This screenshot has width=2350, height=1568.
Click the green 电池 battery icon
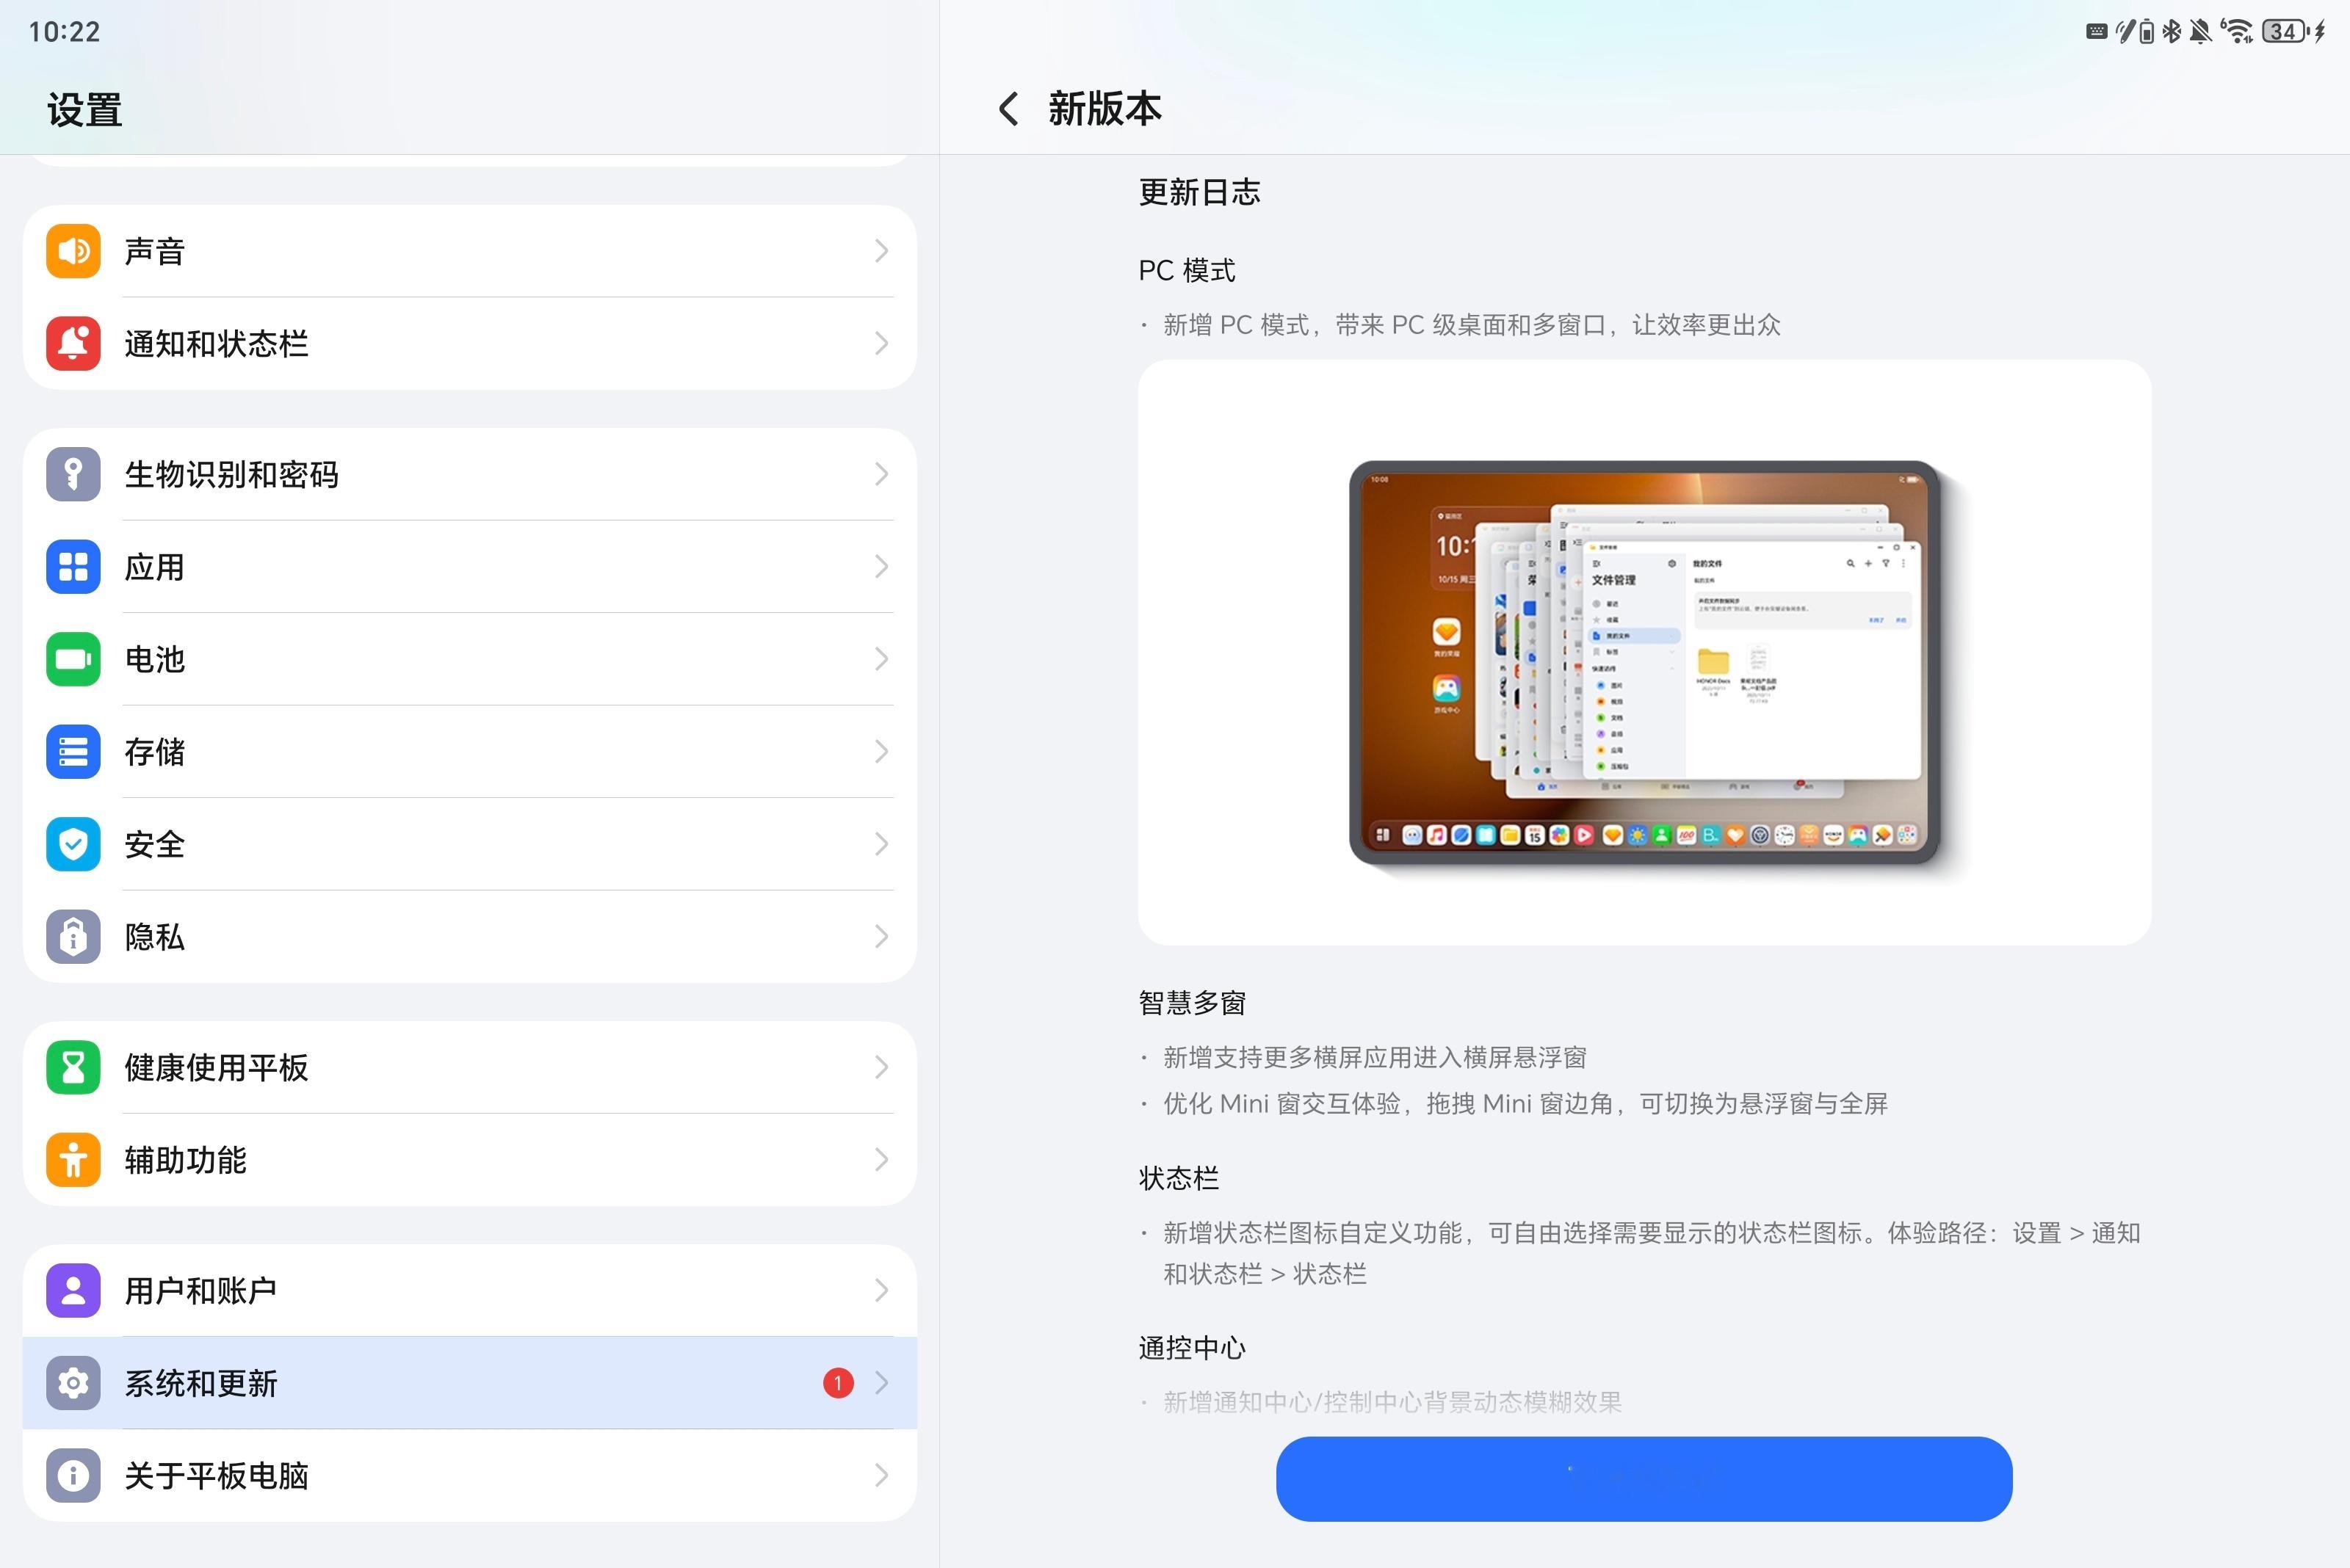click(72, 659)
